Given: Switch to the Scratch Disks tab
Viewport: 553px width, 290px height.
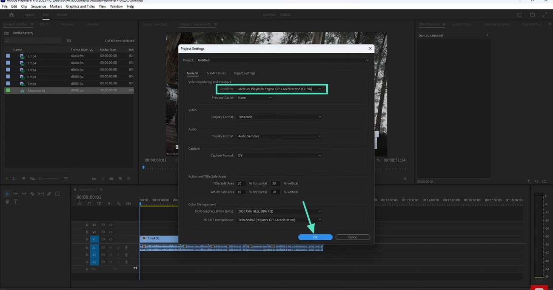Looking at the screenshot, I should 216,73.
